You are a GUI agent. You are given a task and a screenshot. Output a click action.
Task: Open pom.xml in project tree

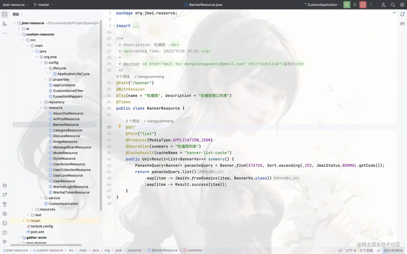(37, 232)
